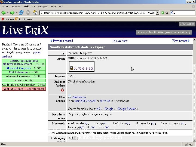Click the author name Wermark, Margareta
This screenshot has height=147, width=196.
(x=80, y=53)
